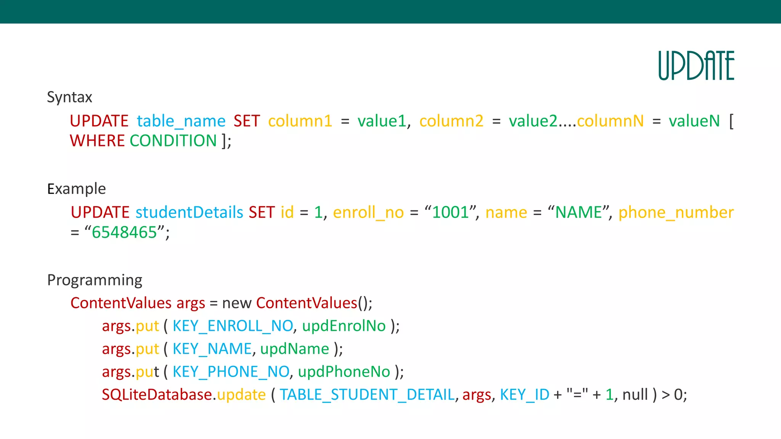Select the 'Programming' heading
The image size is (781, 439).
tap(95, 280)
